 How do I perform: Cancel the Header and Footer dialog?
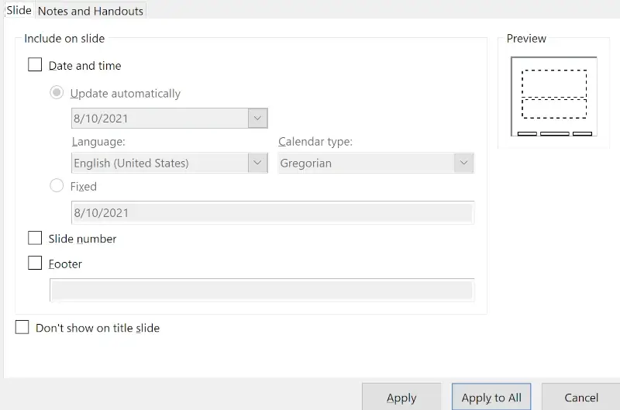point(580,397)
